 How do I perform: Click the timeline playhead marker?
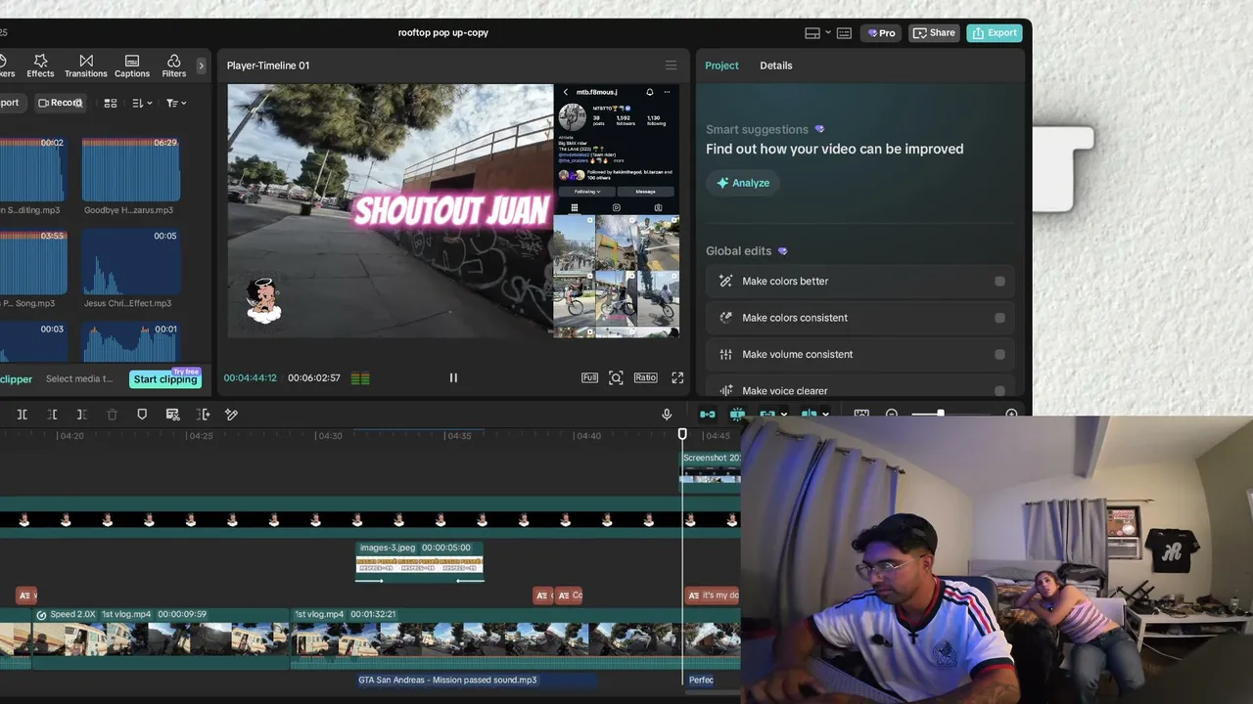(682, 433)
